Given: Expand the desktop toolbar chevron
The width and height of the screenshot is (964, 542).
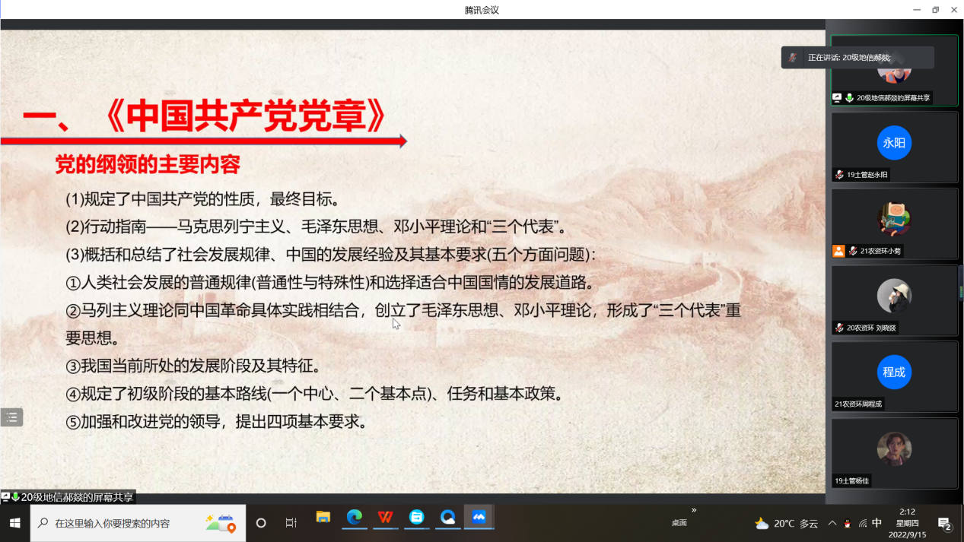Looking at the screenshot, I should point(693,510).
